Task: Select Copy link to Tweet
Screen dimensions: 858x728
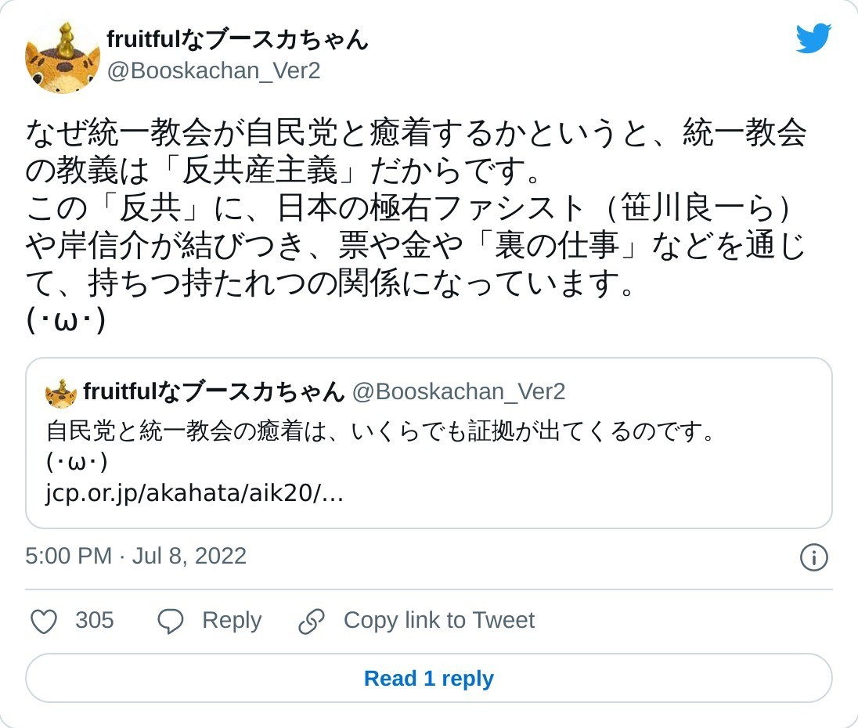Action: coord(438,621)
